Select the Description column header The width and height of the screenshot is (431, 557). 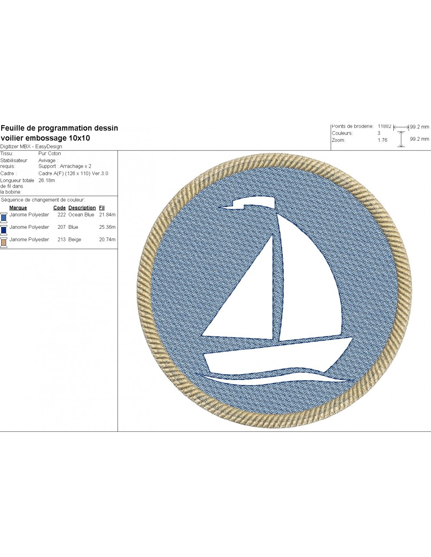82,208
